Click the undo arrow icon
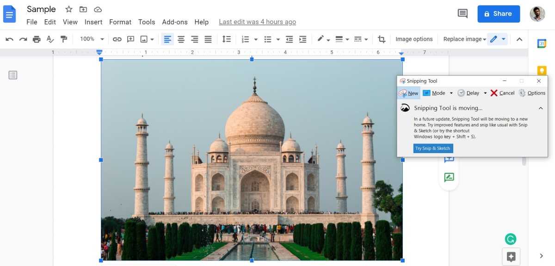555x266 pixels. click(9, 39)
